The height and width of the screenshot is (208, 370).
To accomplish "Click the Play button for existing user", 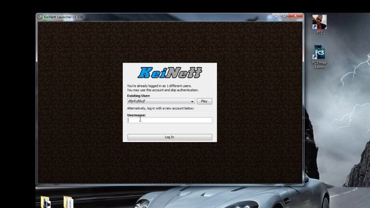I will tap(204, 101).
